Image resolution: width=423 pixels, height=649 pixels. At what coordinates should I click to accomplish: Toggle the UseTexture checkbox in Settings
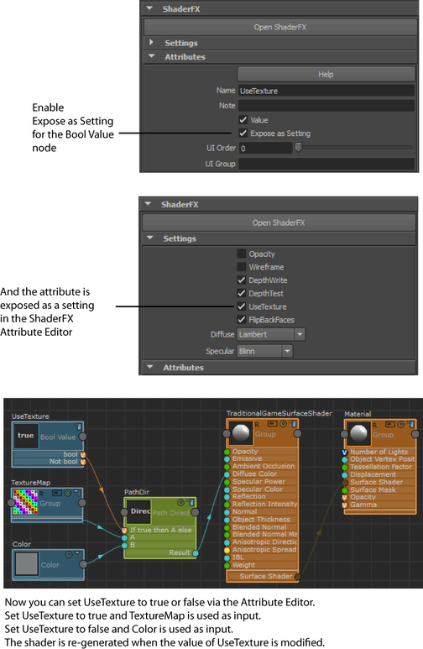242,306
